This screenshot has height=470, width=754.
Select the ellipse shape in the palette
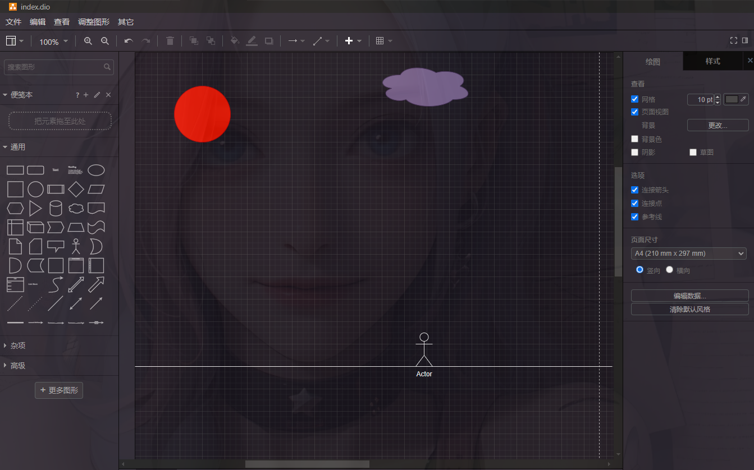click(96, 170)
